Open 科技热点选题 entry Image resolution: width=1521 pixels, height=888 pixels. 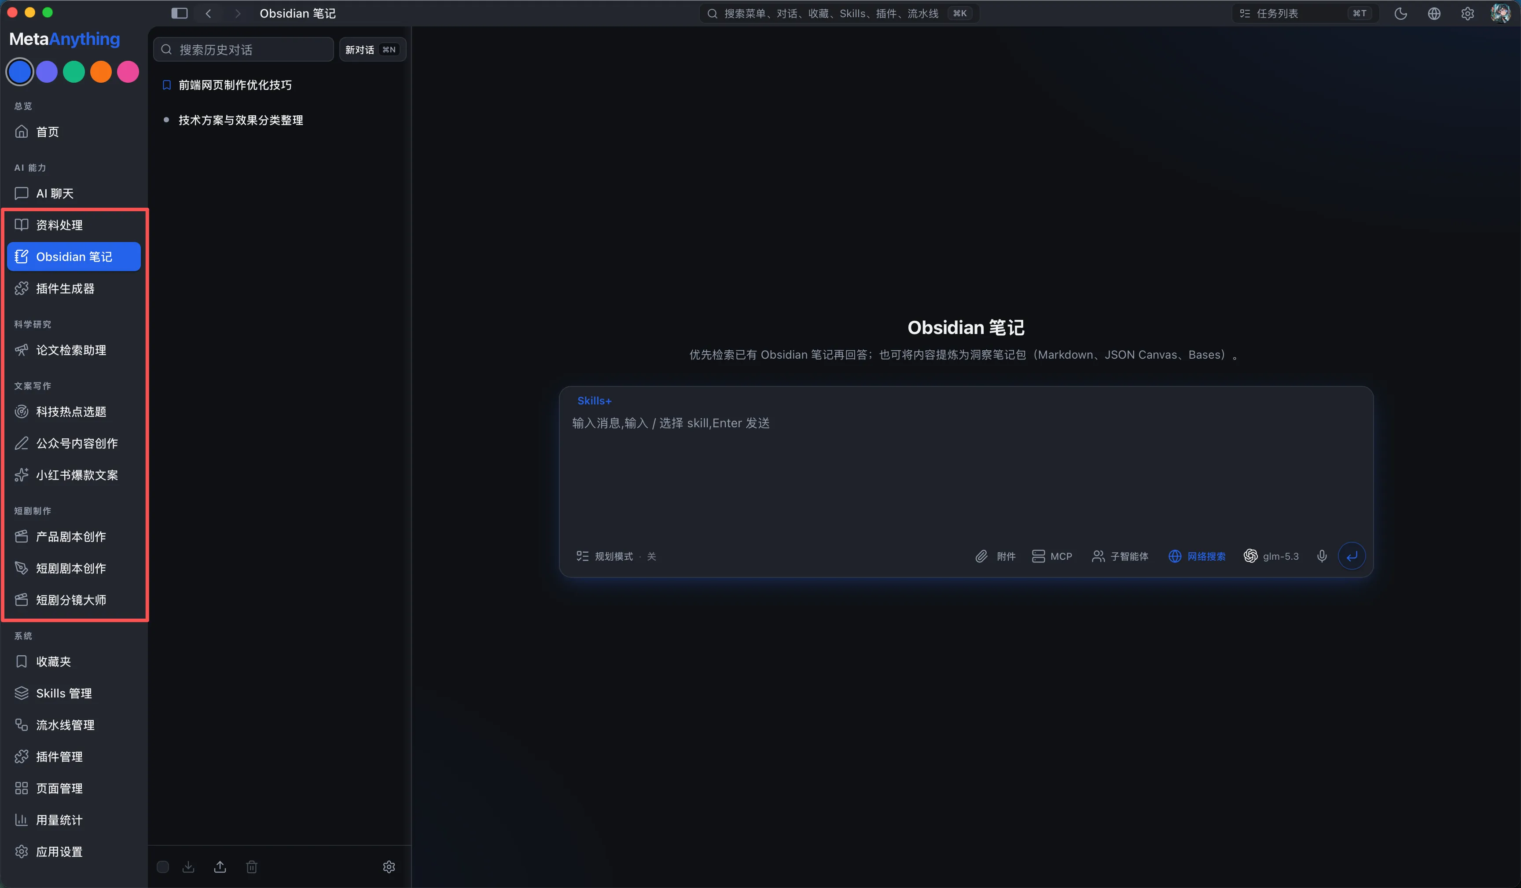(73, 412)
